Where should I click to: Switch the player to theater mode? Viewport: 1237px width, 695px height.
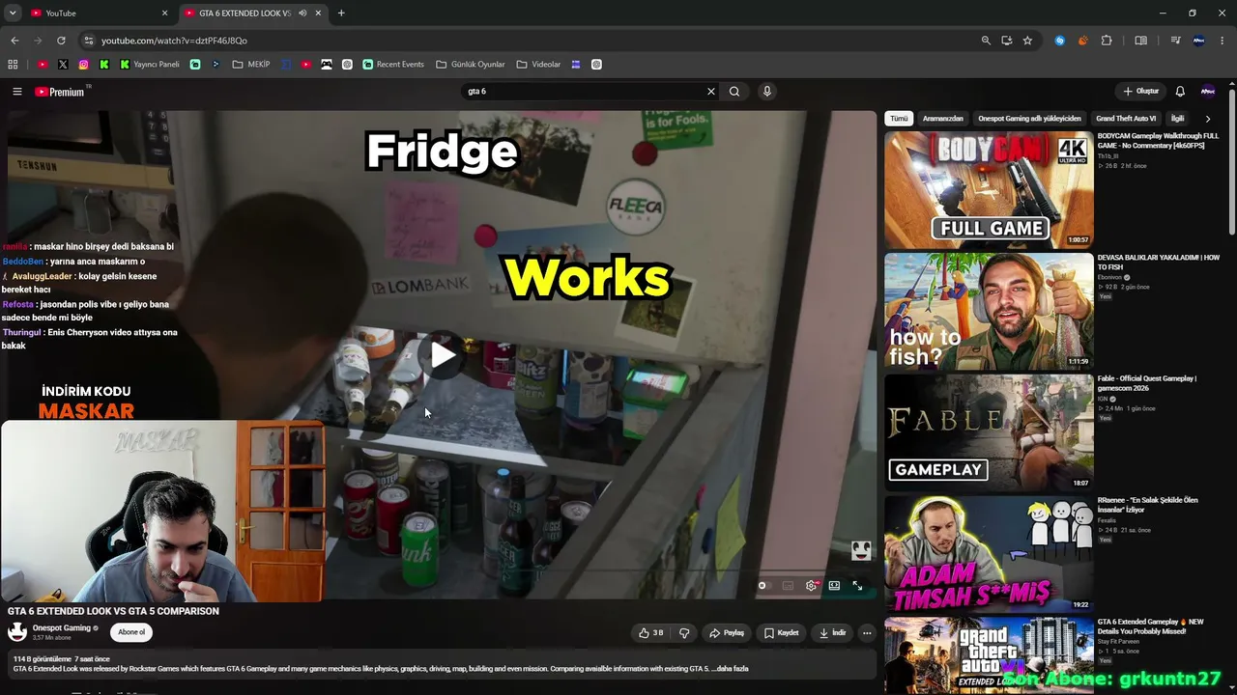point(834,586)
